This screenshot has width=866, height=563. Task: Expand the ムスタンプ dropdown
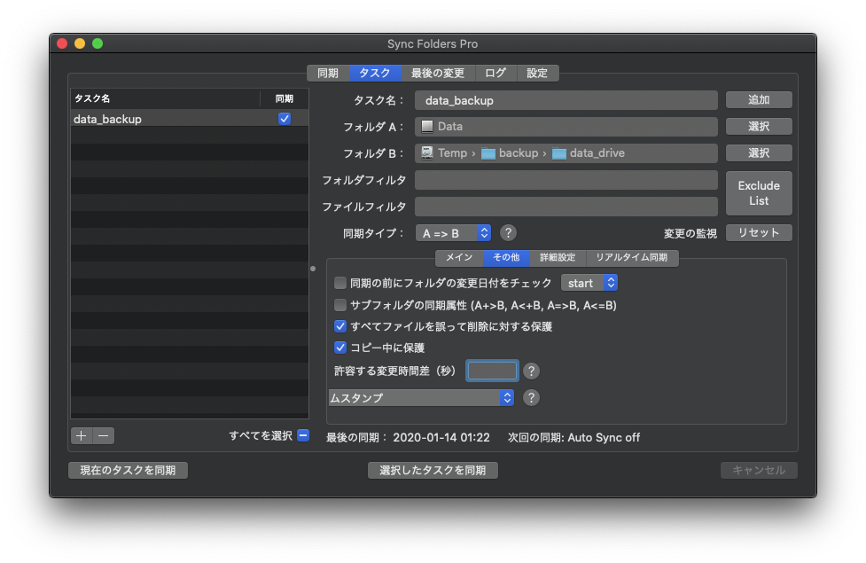[x=421, y=398]
